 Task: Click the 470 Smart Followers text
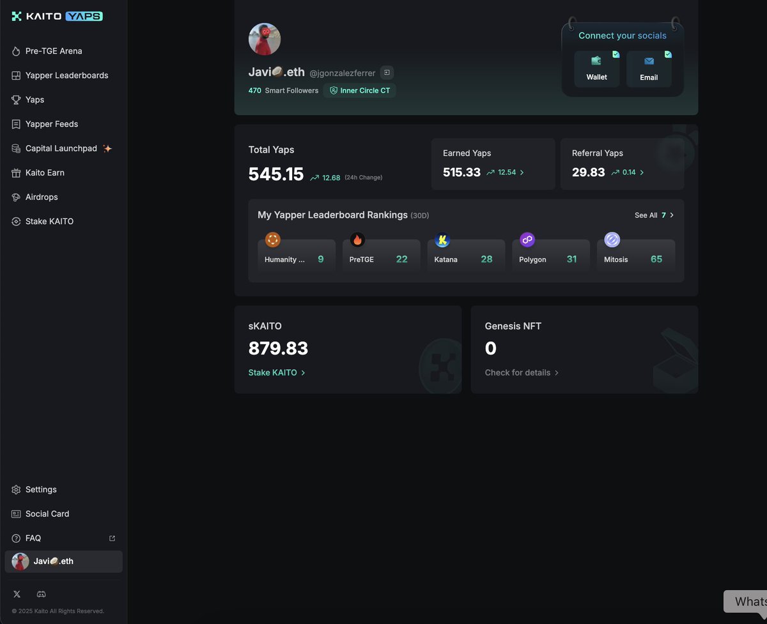click(283, 91)
